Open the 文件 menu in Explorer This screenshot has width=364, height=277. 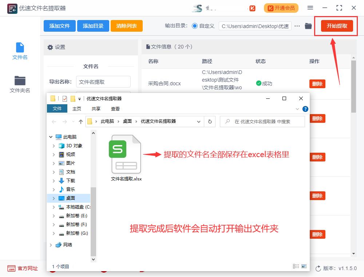tap(57, 109)
